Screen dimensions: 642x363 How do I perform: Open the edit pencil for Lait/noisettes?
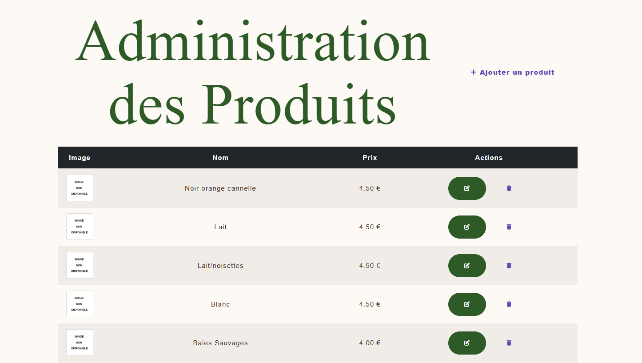point(467,265)
